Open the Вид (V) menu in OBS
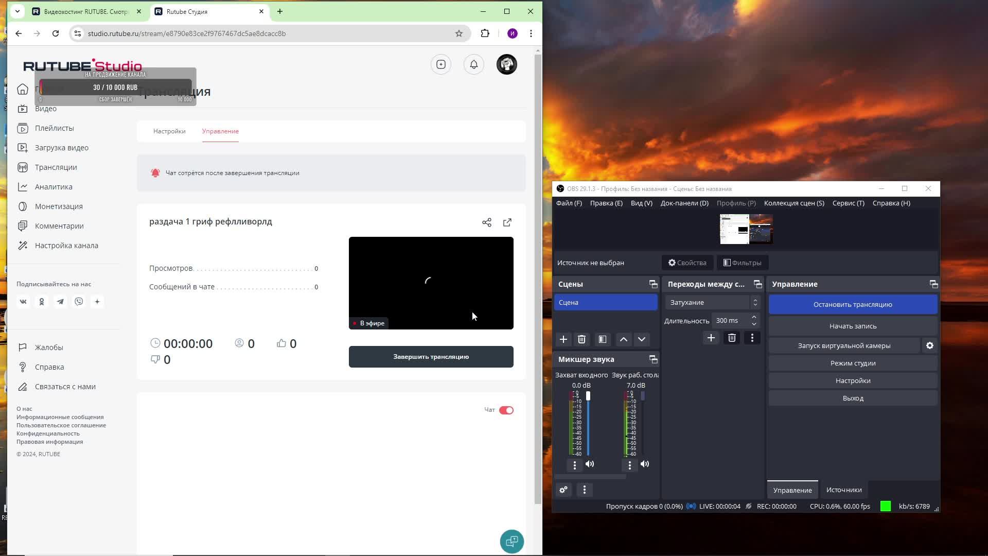The image size is (988, 556). [x=641, y=203]
